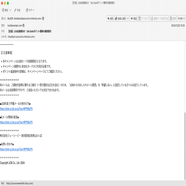Close the window with red button
186x186 pixels.
2,3
